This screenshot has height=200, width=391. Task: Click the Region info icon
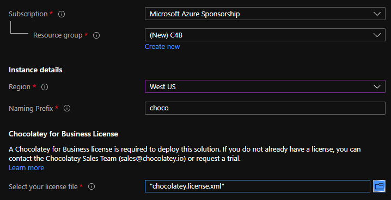[45, 87]
